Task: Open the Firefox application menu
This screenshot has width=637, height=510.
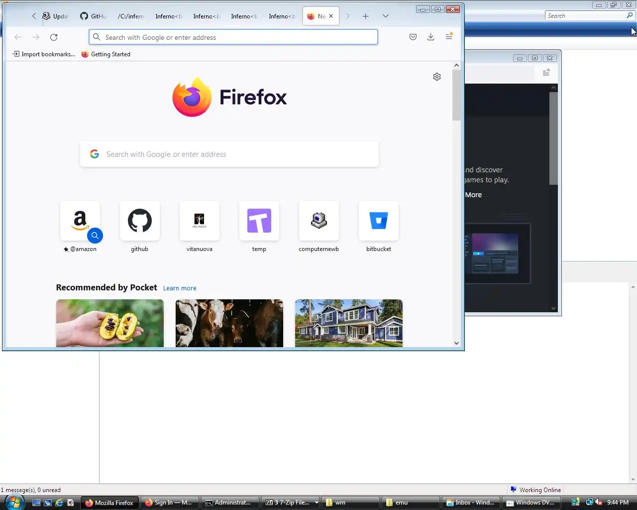Action: (449, 36)
